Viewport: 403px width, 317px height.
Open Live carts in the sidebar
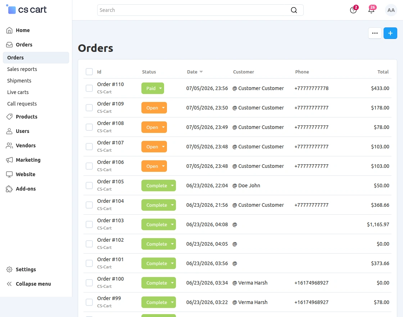18,92
